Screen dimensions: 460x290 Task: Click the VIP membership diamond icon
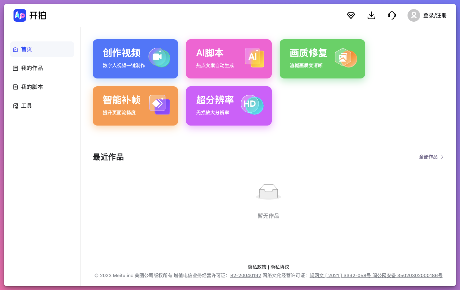351,15
